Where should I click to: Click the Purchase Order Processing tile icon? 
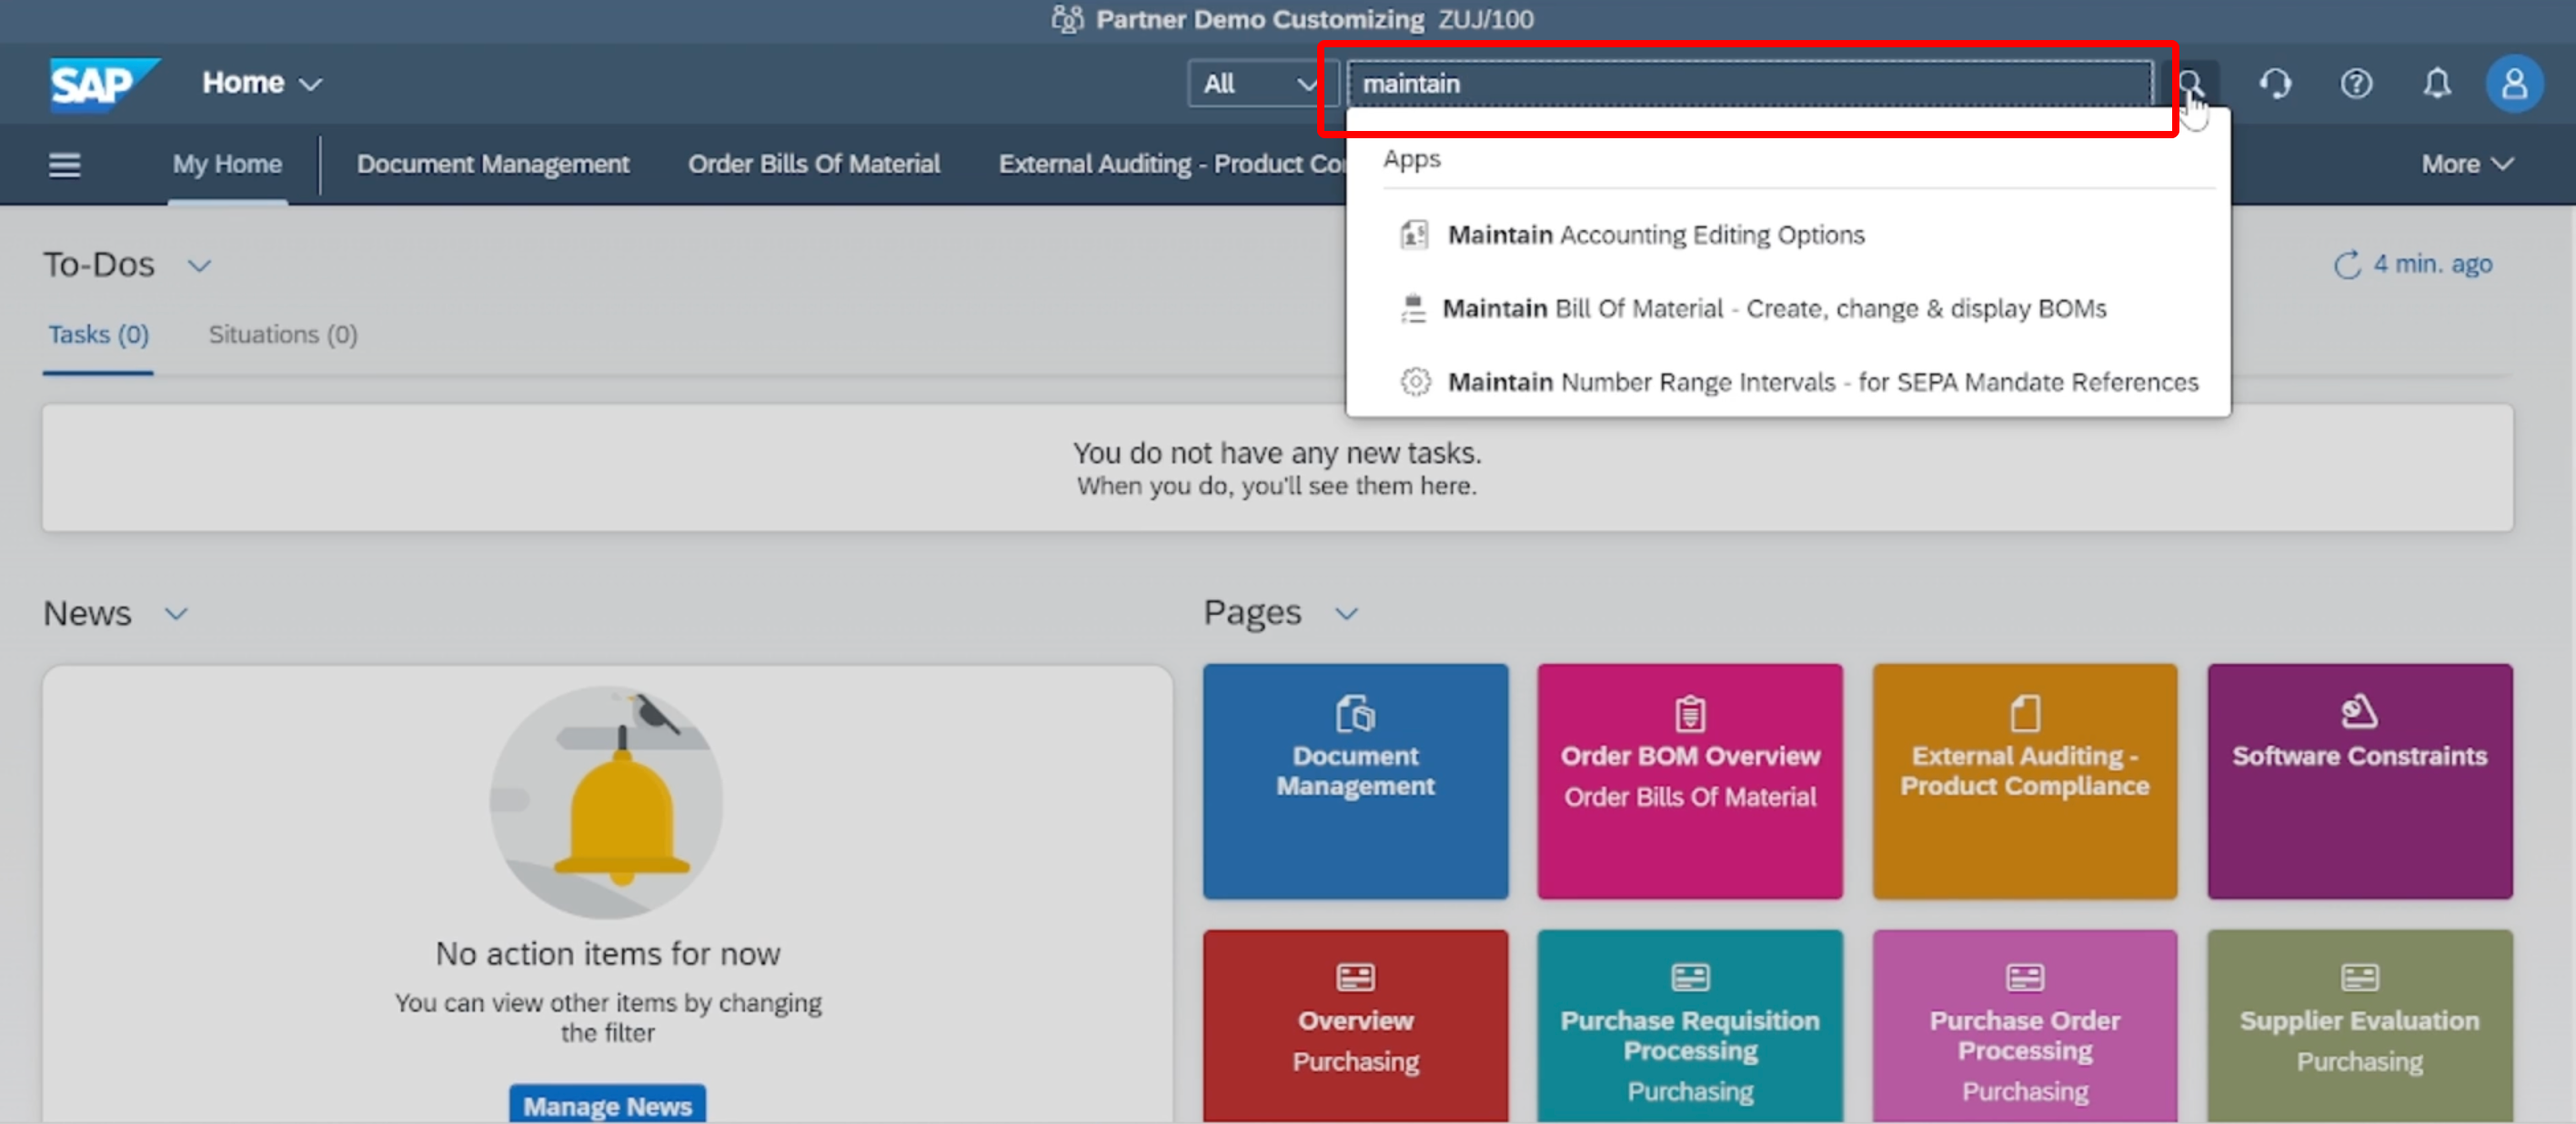tap(2025, 977)
